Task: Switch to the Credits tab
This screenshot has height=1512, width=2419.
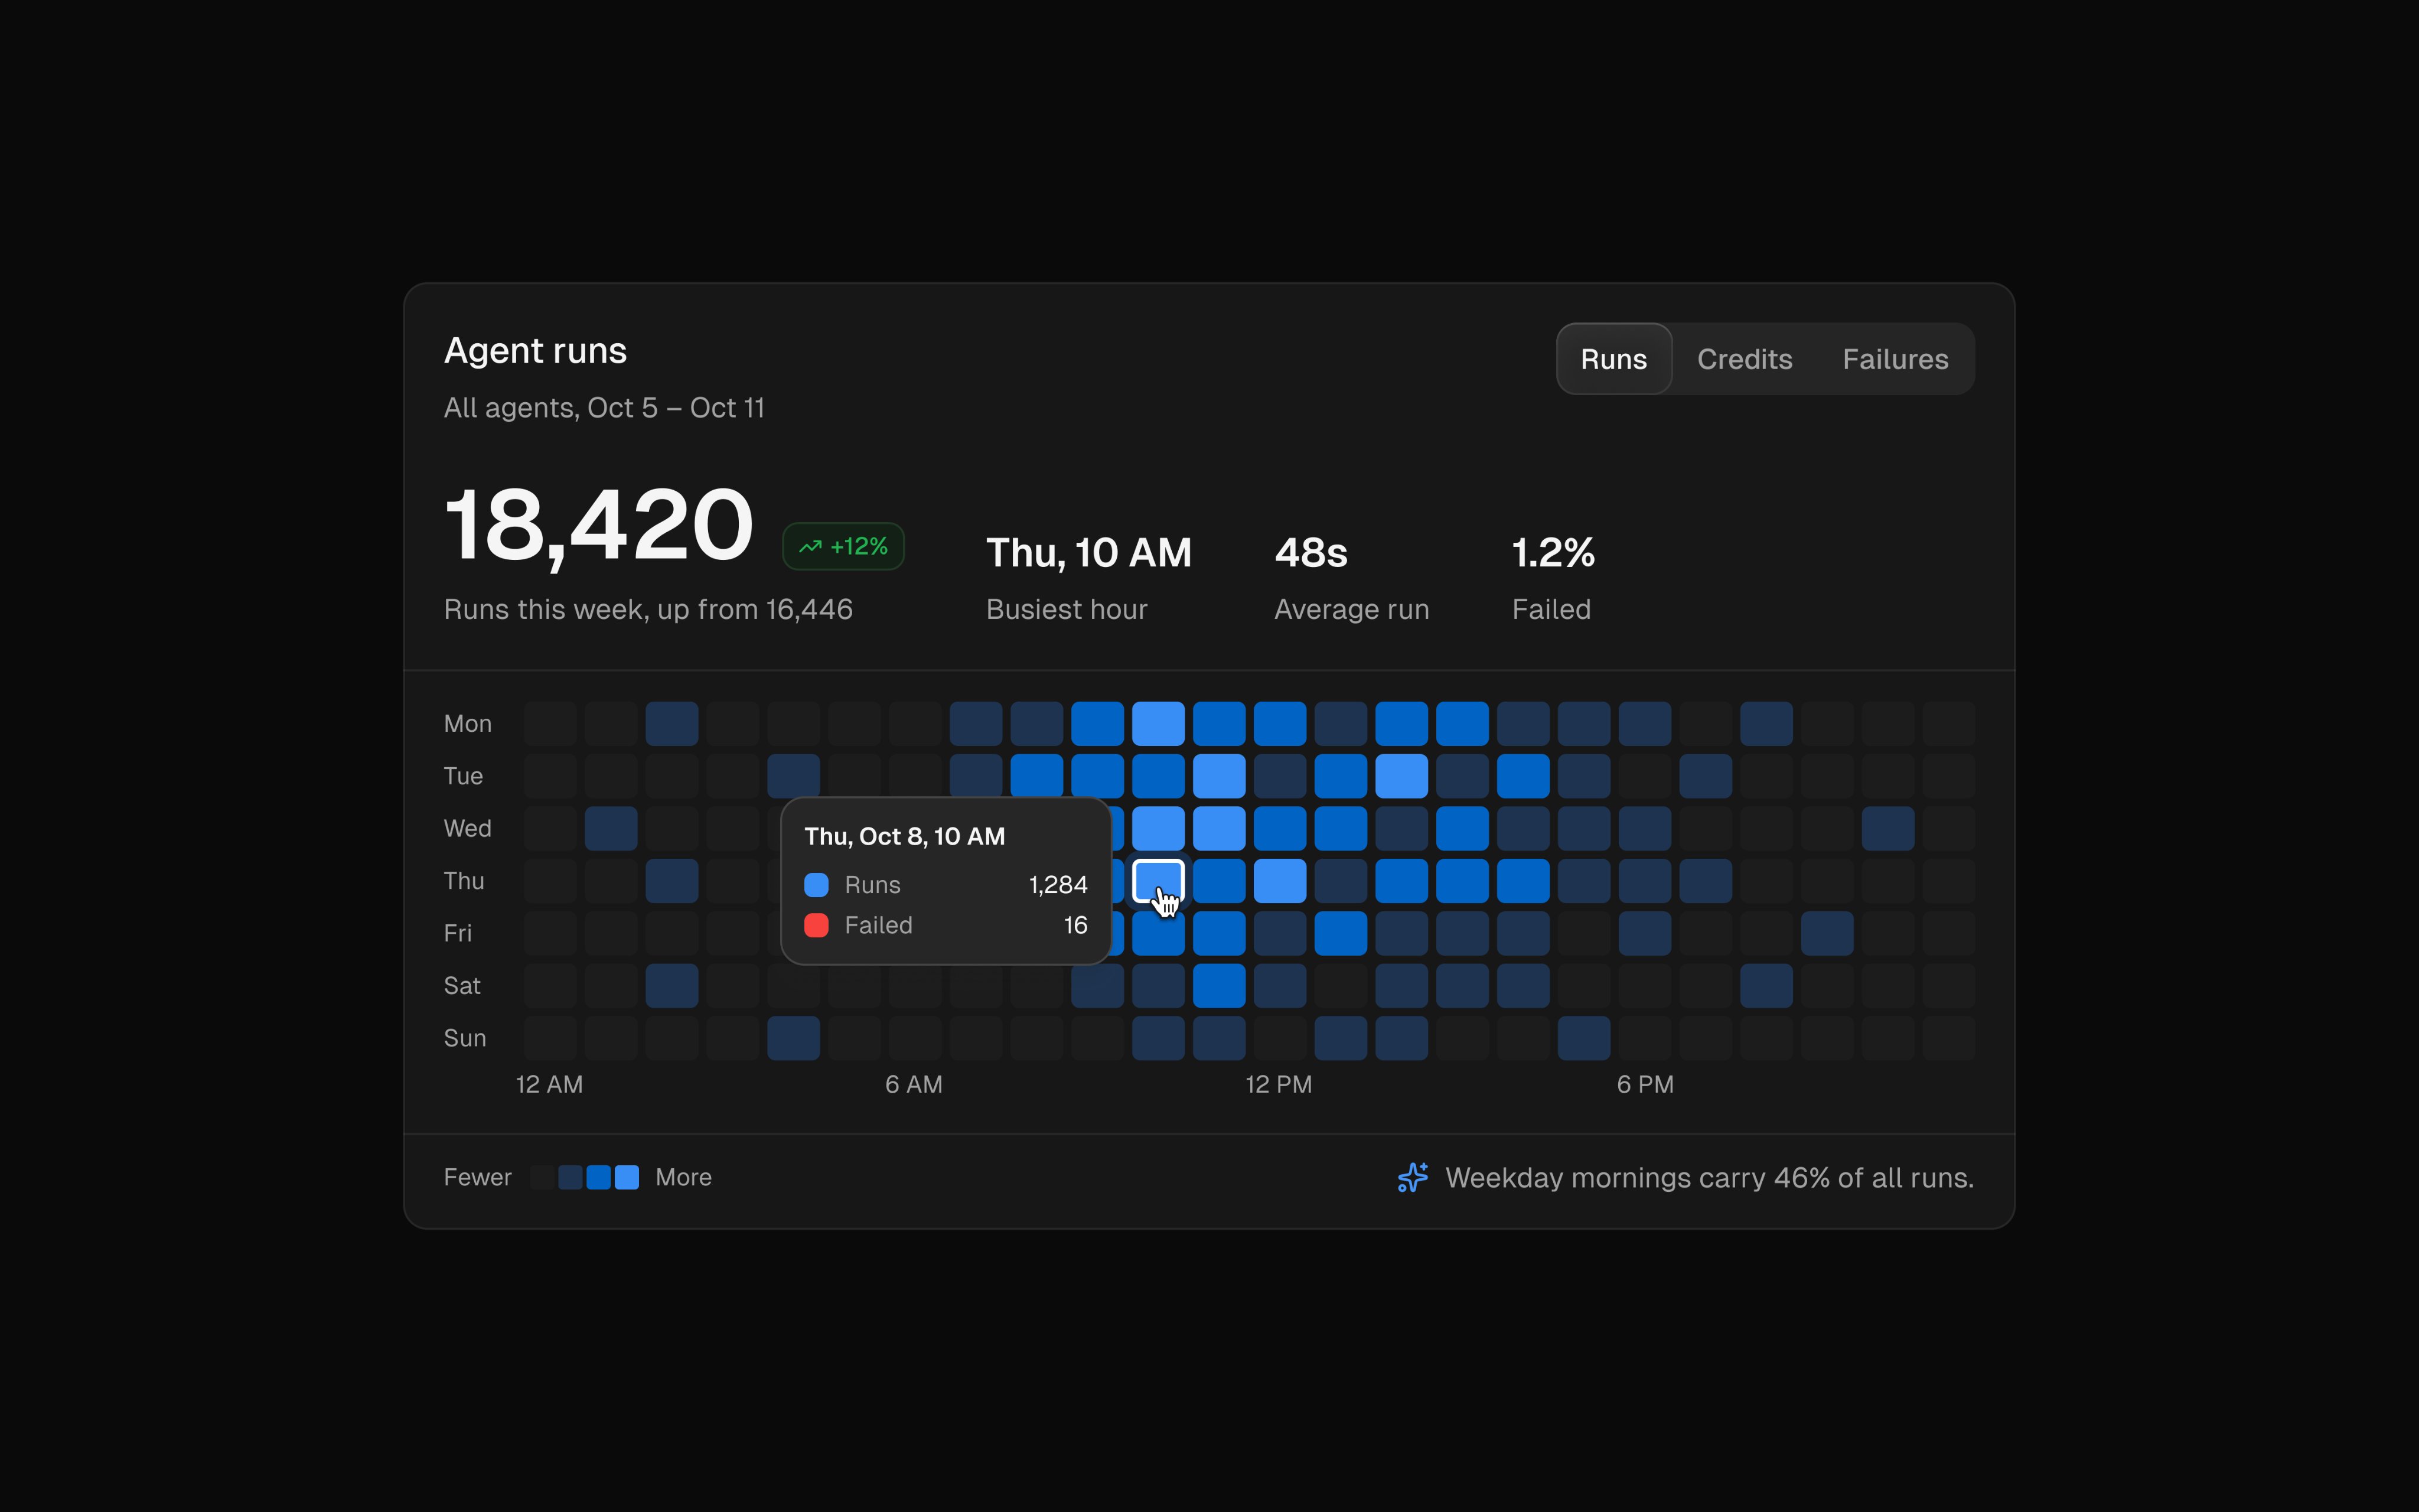Action: point(1745,359)
